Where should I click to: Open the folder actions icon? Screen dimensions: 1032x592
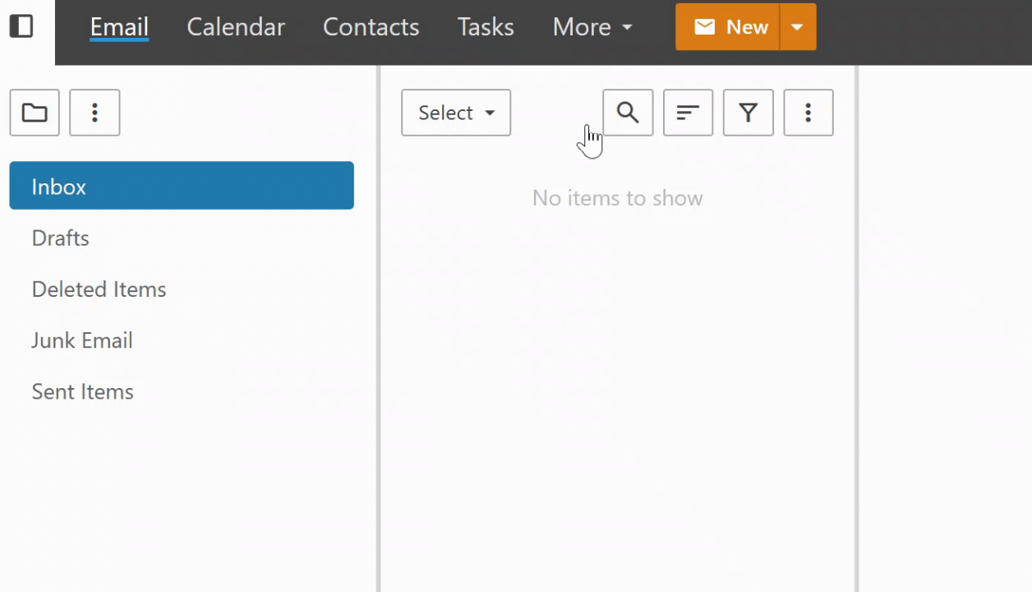pos(35,113)
